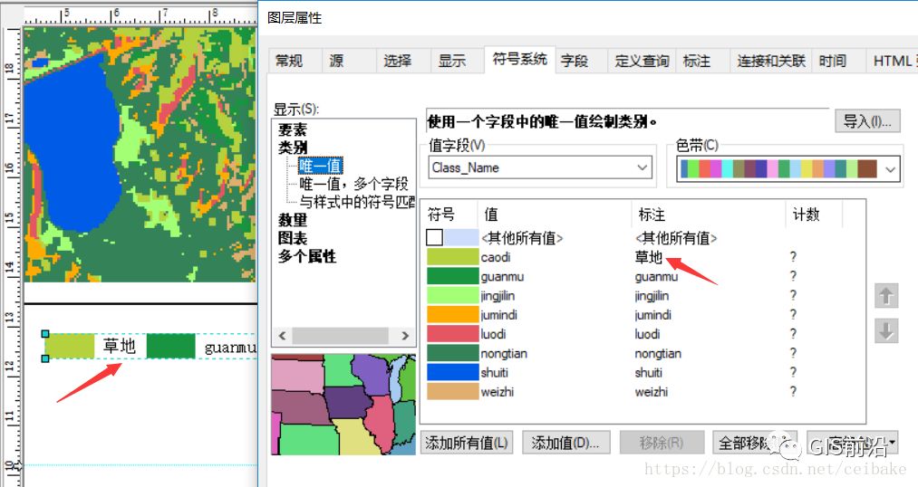This screenshot has height=487, width=918.
Task: Click the 添加值 button
Action: 565,444
